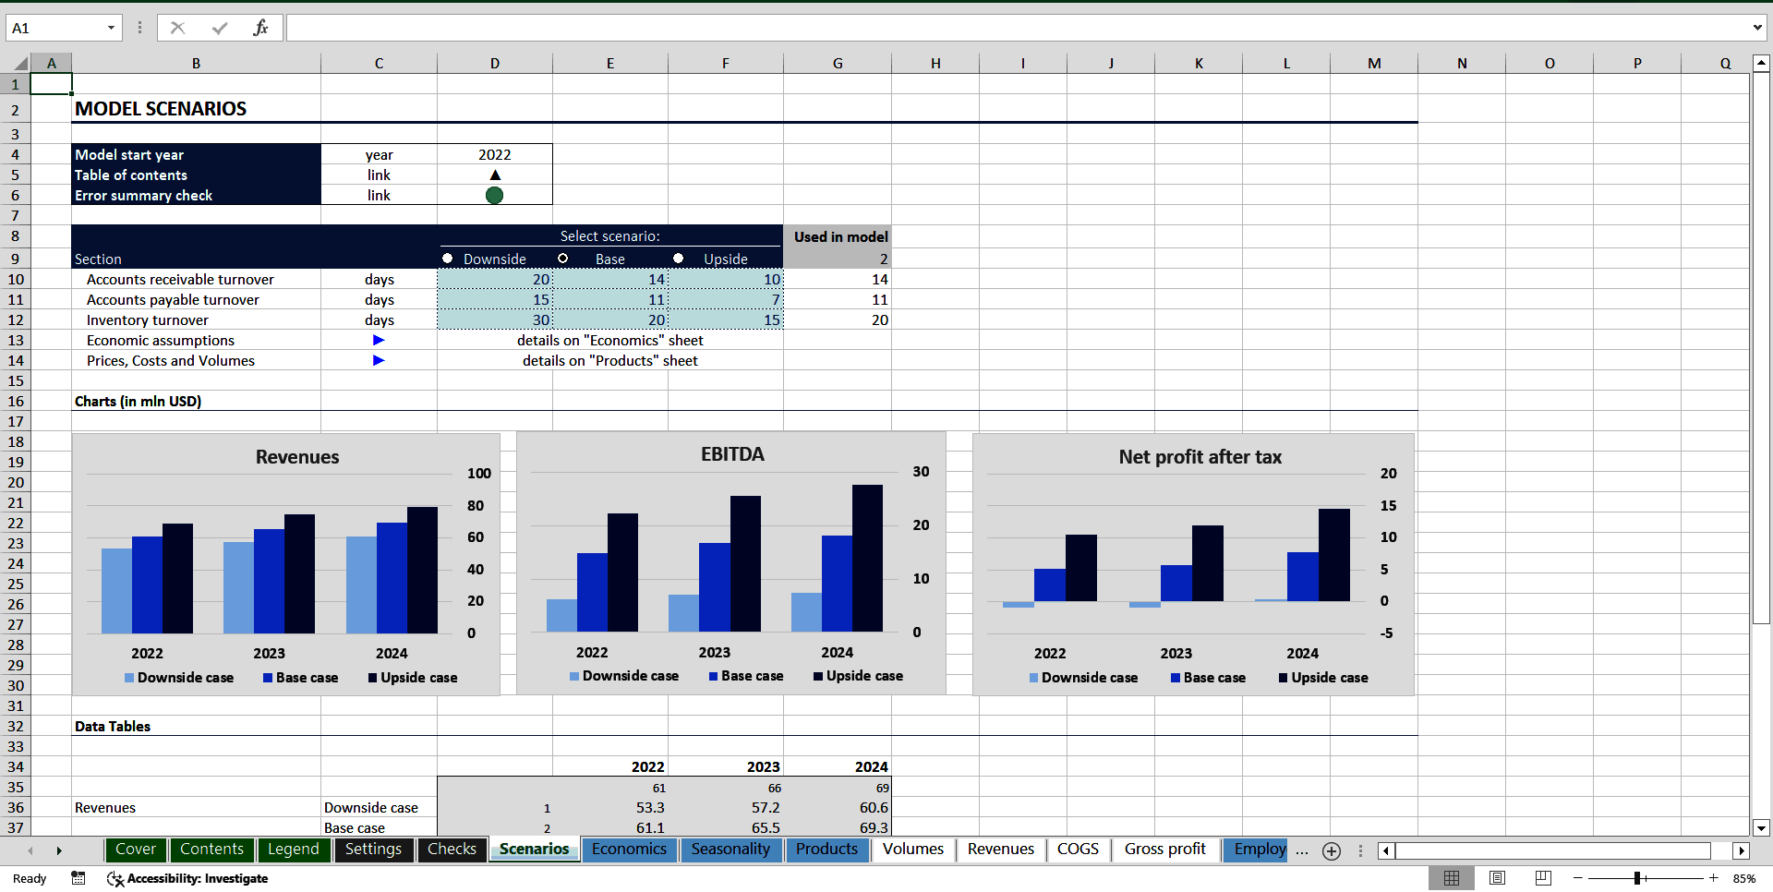Click the Enter checkmark formula bar icon
Viewport: 1773px width, 892px height.
point(220,28)
